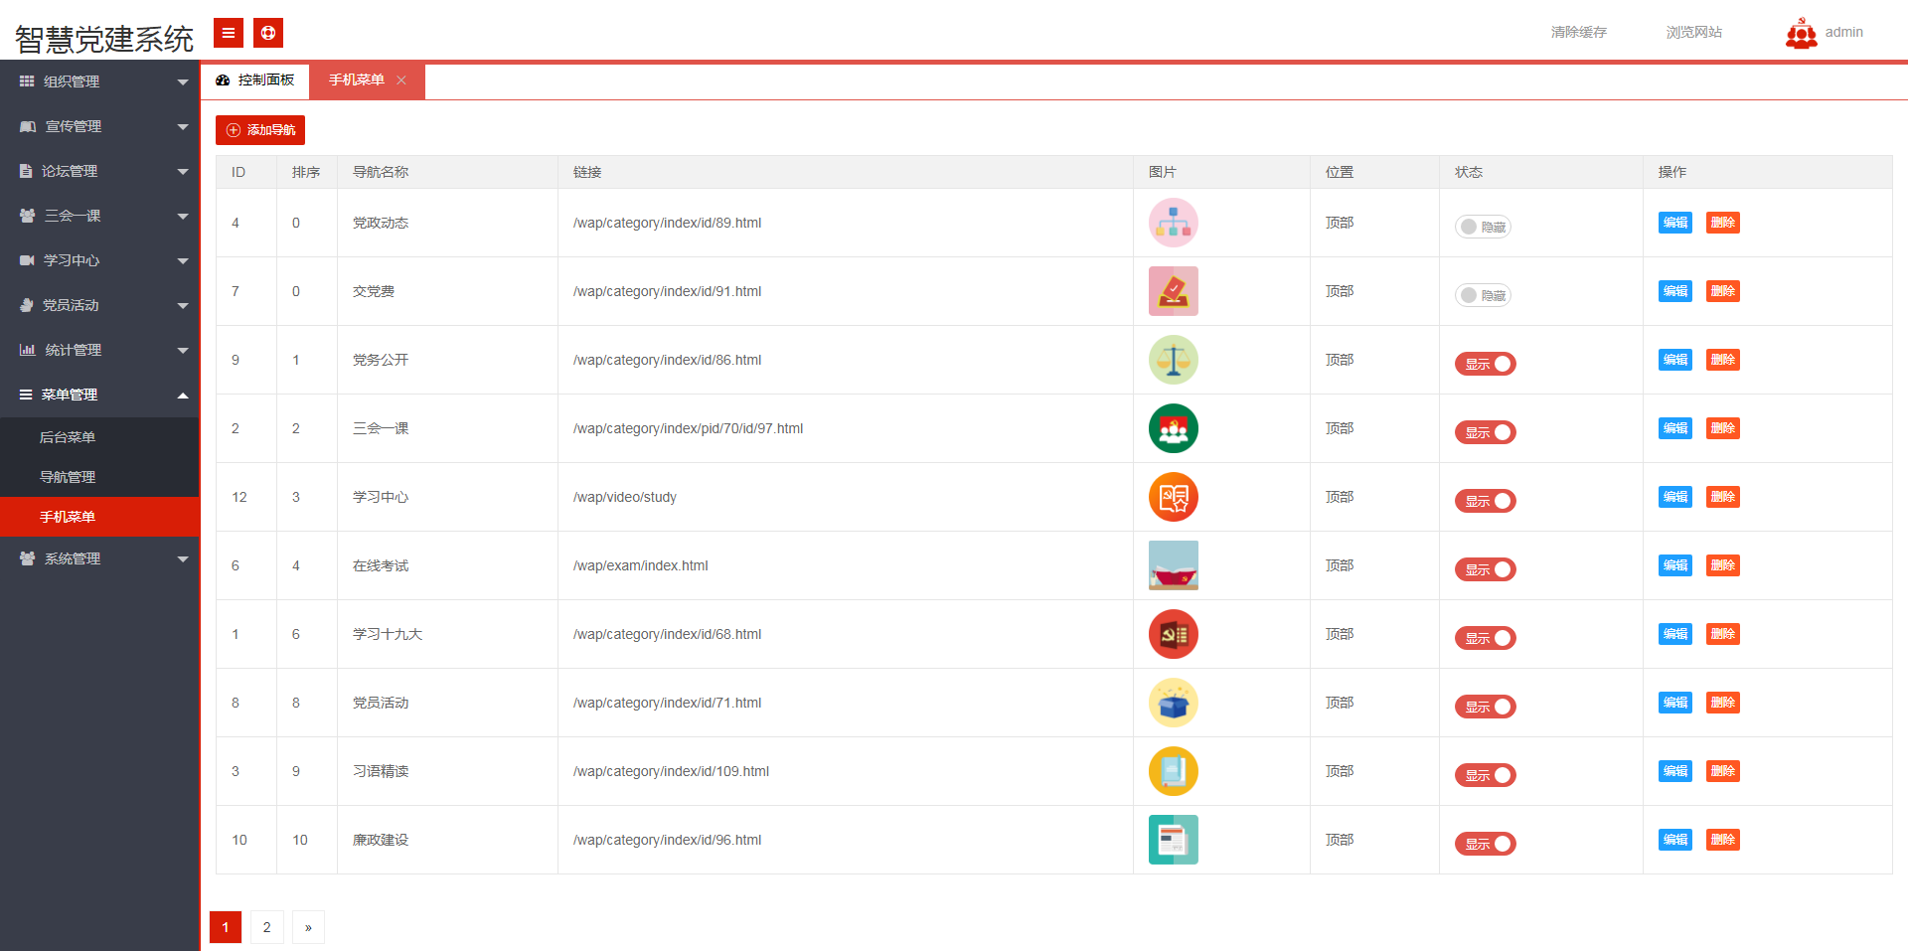The height and width of the screenshot is (951, 1908).
Task: Click the 党员活动 blue box icon
Action: tap(1173, 703)
